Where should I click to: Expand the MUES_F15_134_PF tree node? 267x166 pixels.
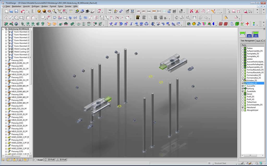[x=6, y=109]
